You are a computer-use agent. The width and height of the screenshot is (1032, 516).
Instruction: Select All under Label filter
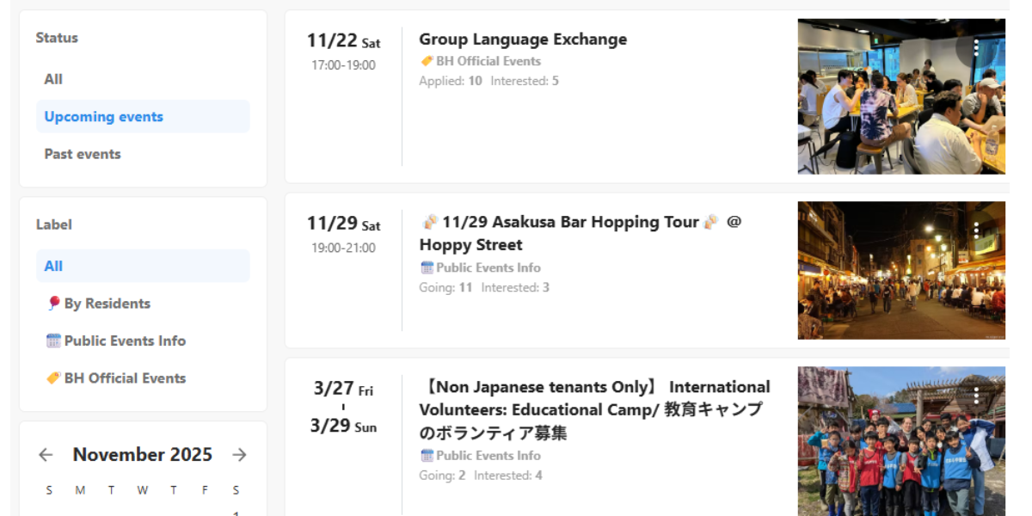click(x=53, y=266)
